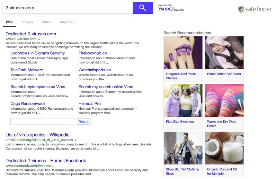
Task: Click the en.wikipedia.org/wiki/List_of_virus_species URL
Action: click(x=39, y=140)
